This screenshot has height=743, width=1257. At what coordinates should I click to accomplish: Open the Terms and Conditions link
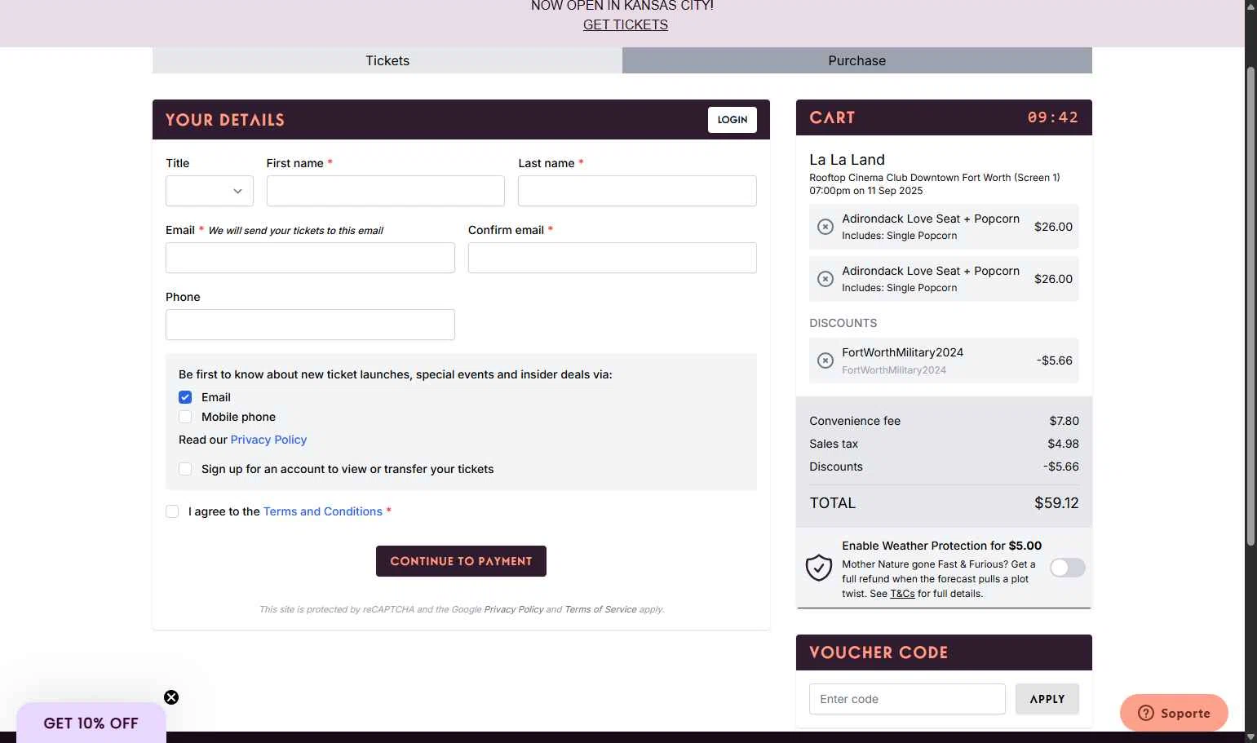(323, 511)
